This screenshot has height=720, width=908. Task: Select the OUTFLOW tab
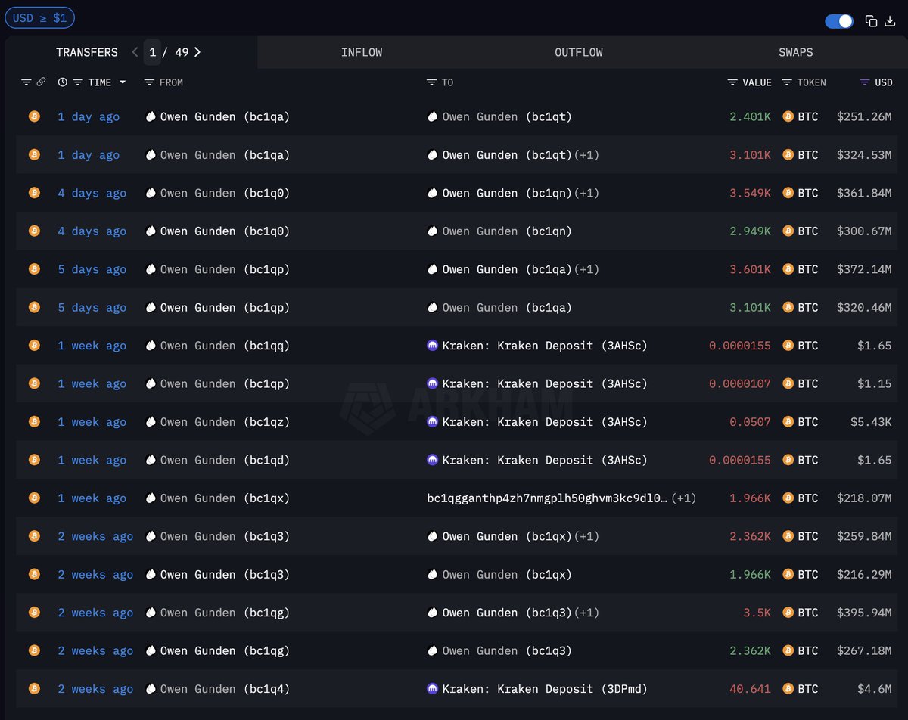tap(578, 52)
